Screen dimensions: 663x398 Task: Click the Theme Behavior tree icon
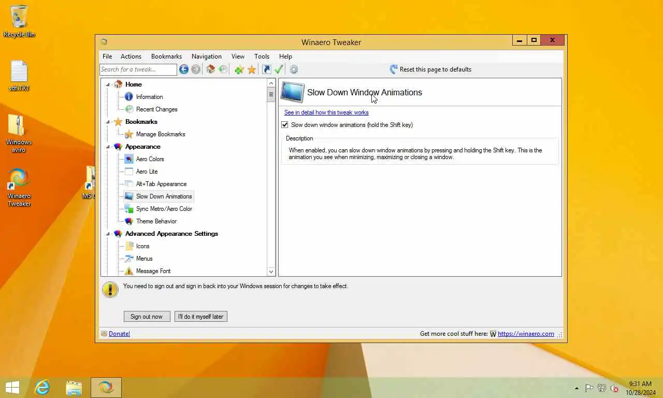[129, 221]
